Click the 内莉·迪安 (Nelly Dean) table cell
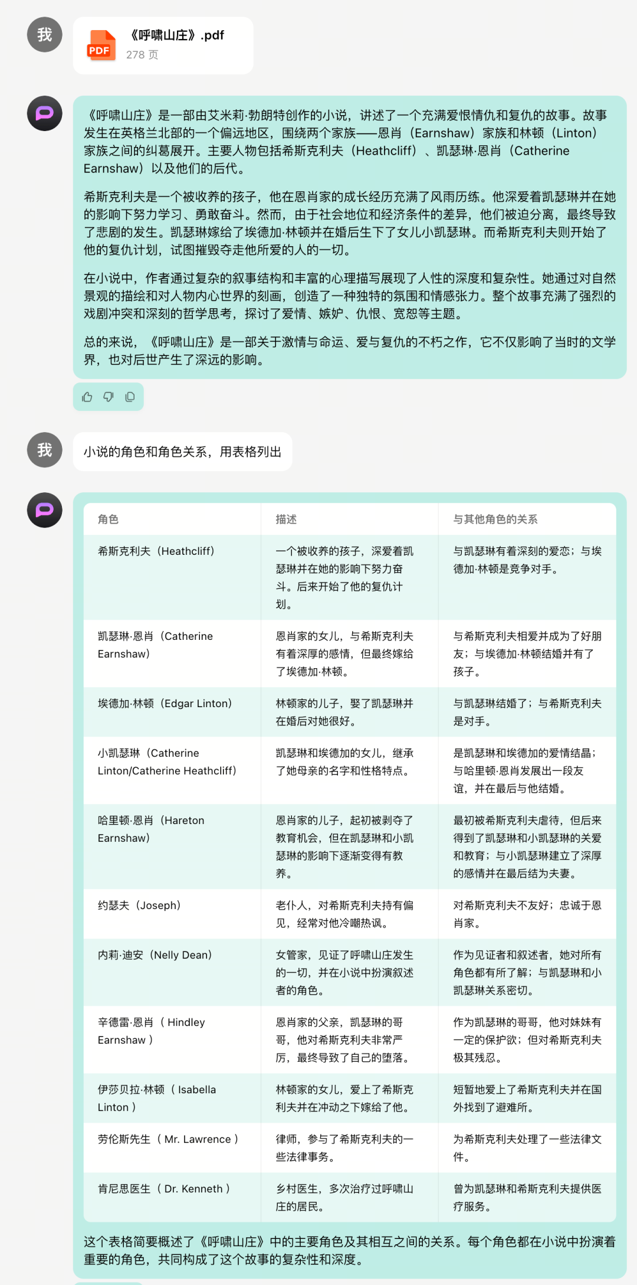This screenshot has height=1285, width=637. pos(155,955)
